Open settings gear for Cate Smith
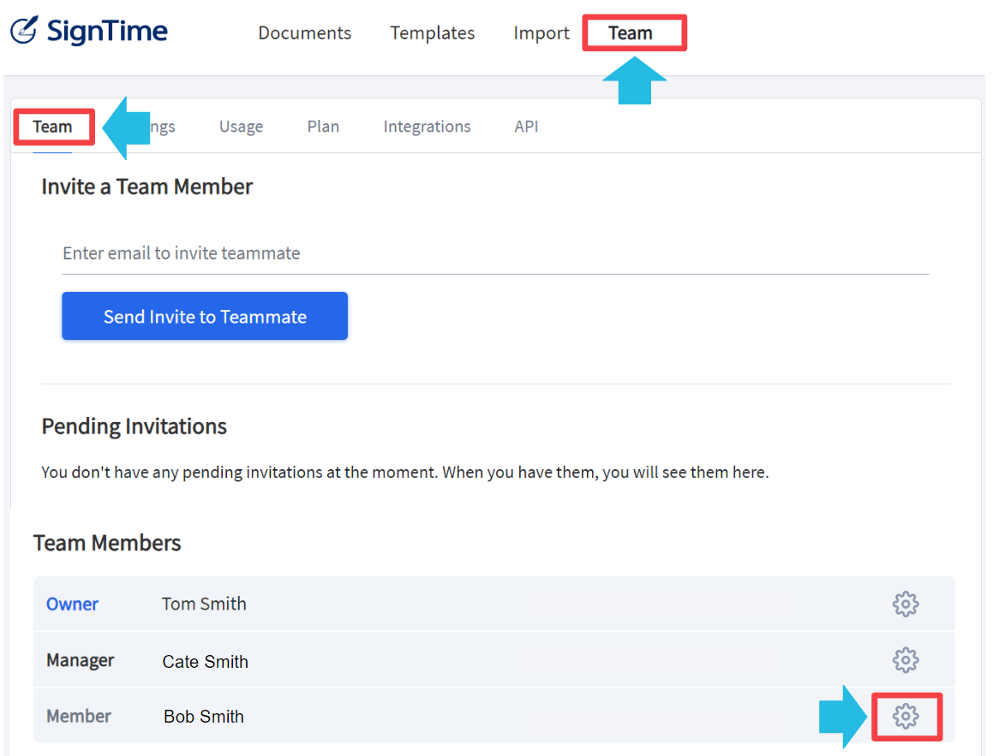 pyautogui.click(x=906, y=660)
